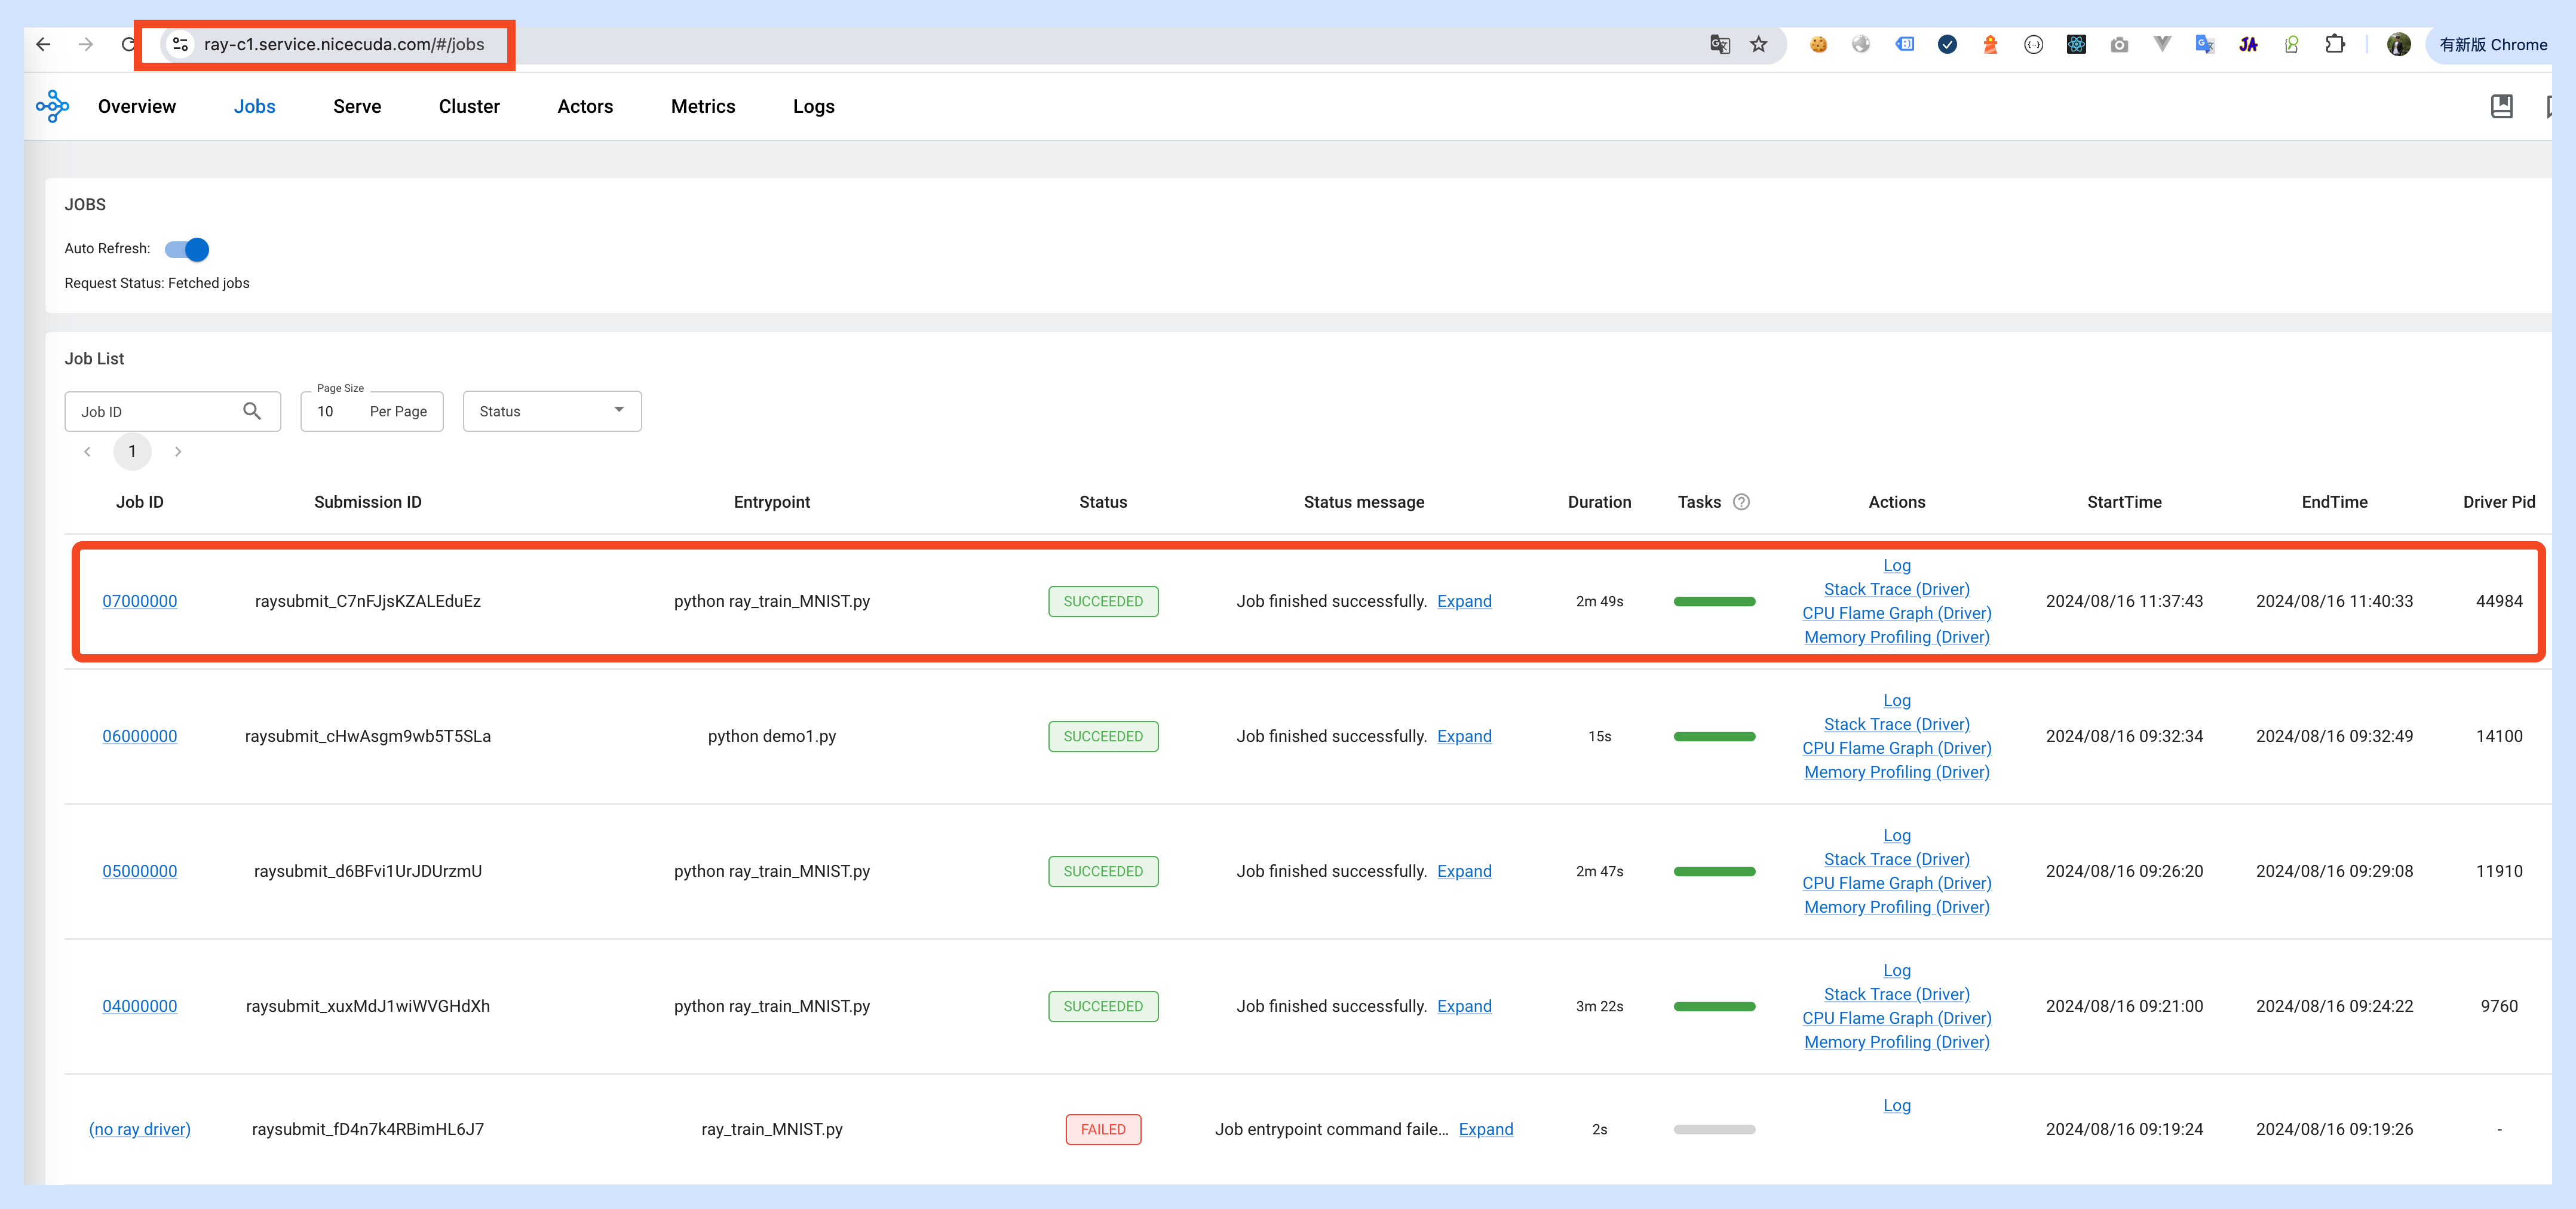
Task: Open CPU Flame Graph (Driver) for job 05000000
Action: pos(1896,883)
